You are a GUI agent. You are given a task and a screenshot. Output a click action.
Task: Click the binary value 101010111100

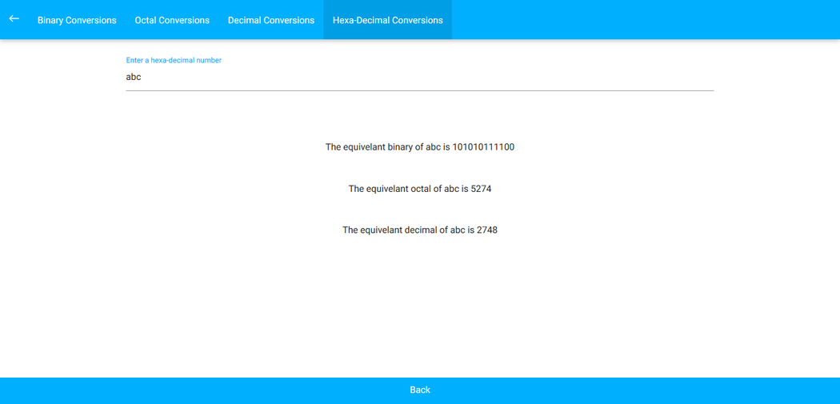(483, 147)
